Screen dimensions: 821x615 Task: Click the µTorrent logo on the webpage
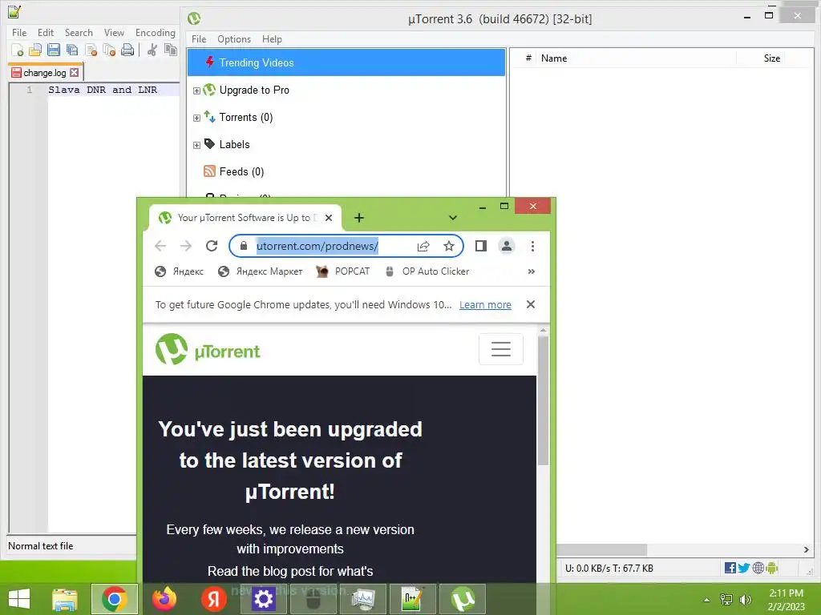208,349
